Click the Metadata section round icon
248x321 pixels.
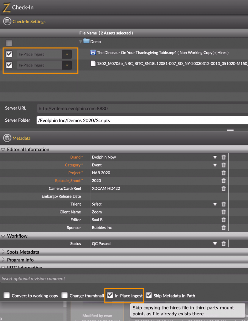[x=7, y=138]
